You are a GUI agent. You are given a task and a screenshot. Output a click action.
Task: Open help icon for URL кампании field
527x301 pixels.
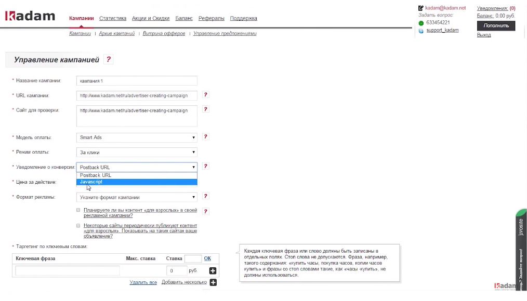tap(206, 94)
